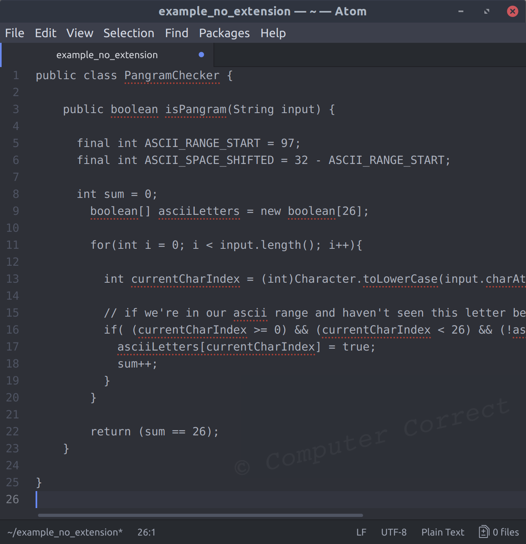Maximize the Atom window

point(487,11)
